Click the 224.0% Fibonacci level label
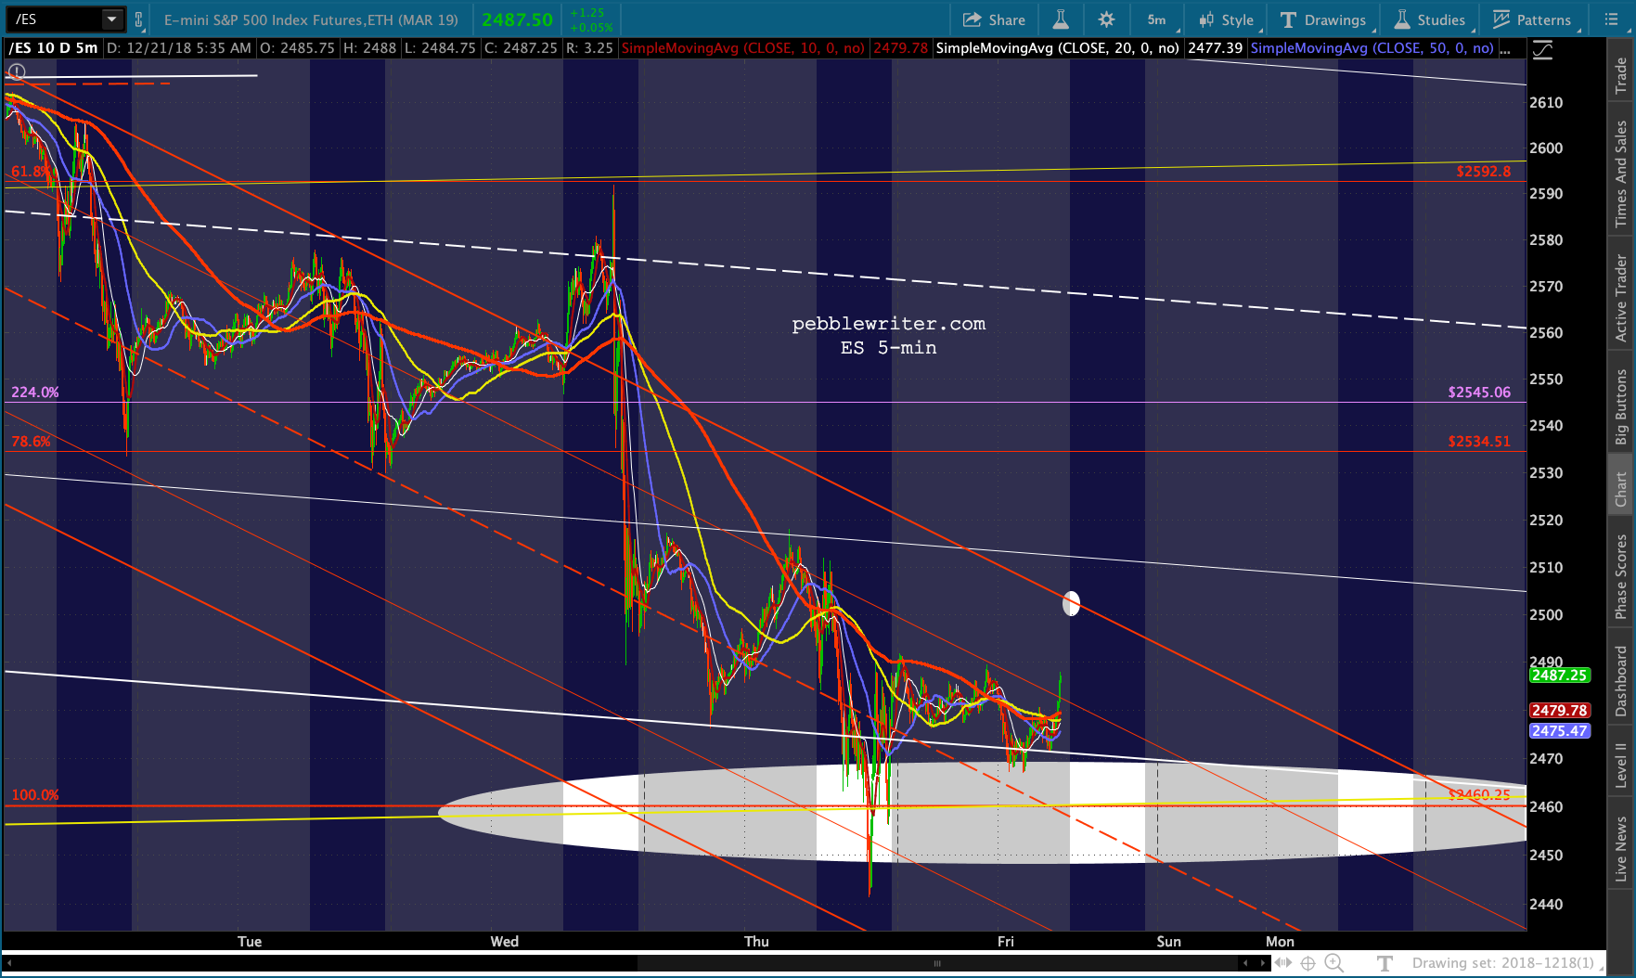 tap(35, 392)
